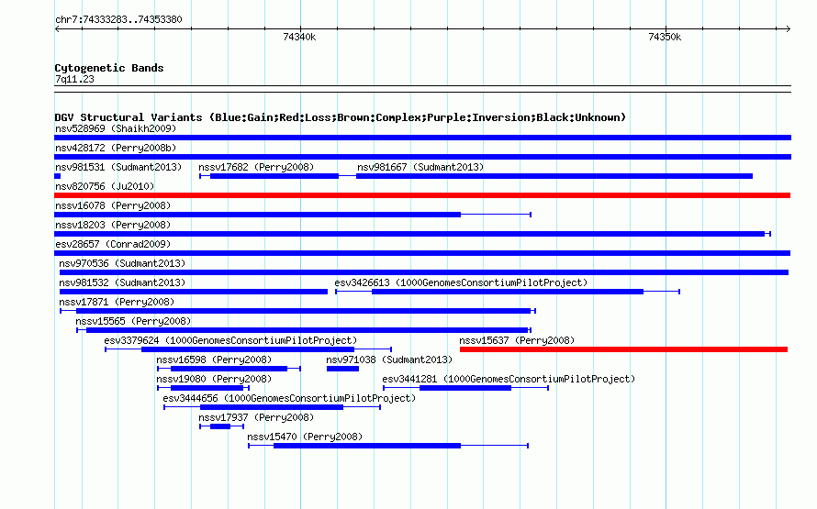Click the nssv16078 (Perry2008) label

113,205
